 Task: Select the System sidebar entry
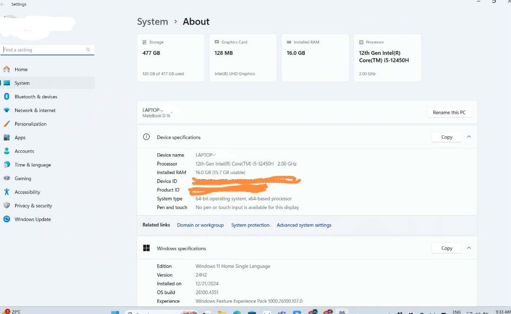tap(48, 83)
